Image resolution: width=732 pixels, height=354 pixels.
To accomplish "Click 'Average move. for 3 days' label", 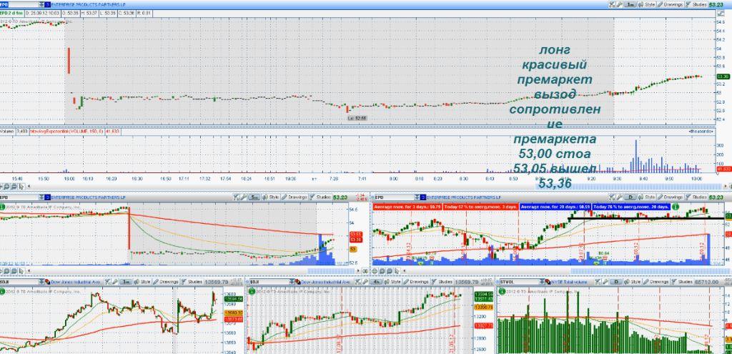I will 407,207.
